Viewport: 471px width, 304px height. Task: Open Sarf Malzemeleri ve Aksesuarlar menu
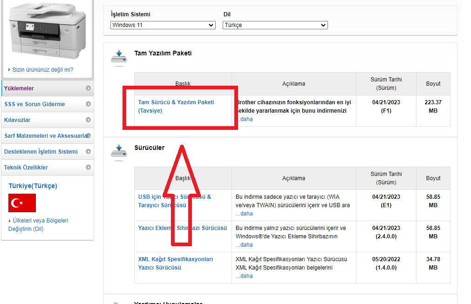(44, 136)
